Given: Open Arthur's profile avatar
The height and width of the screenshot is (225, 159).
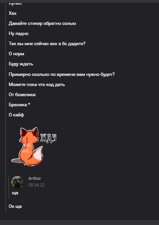Looking at the screenshot, I should pyautogui.click(x=17, y=182).
